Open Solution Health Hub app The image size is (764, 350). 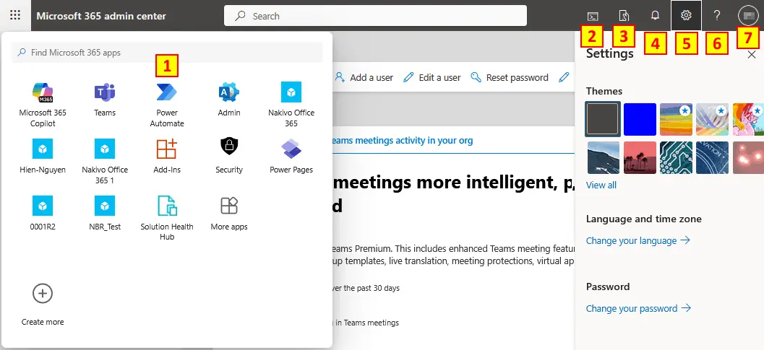pos(167,218)
